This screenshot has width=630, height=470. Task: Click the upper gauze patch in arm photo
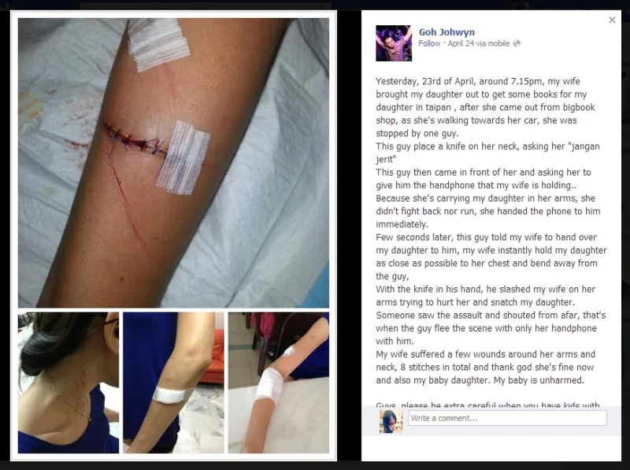[x=158, y=44]
